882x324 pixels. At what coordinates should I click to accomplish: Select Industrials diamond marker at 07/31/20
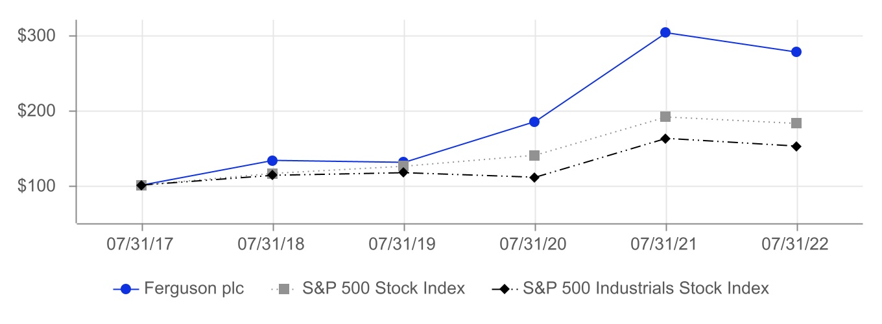(x=534, y=178)
